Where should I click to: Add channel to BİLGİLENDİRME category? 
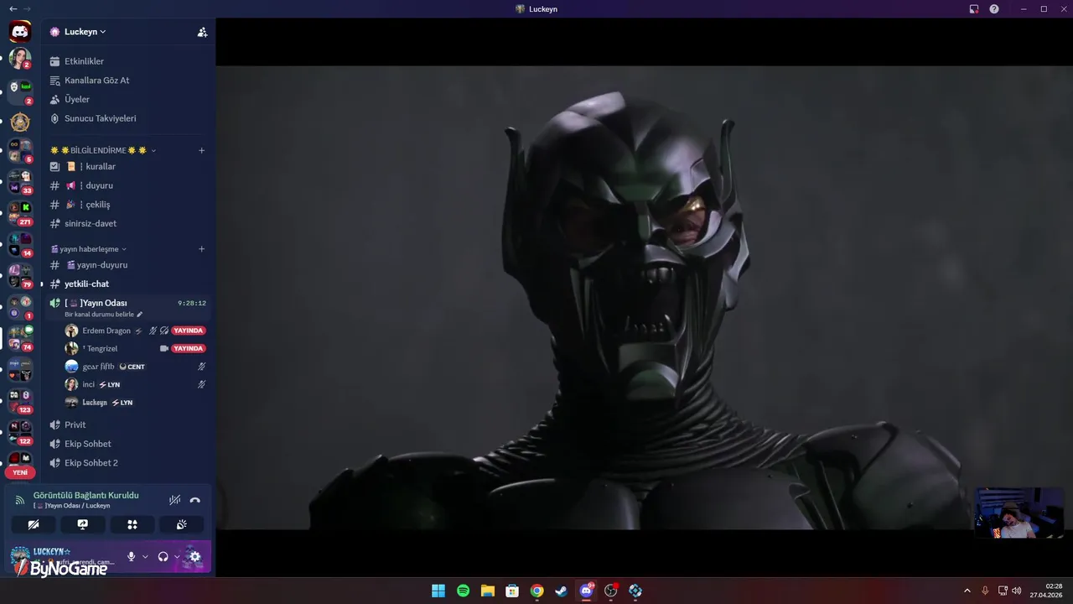201,150
